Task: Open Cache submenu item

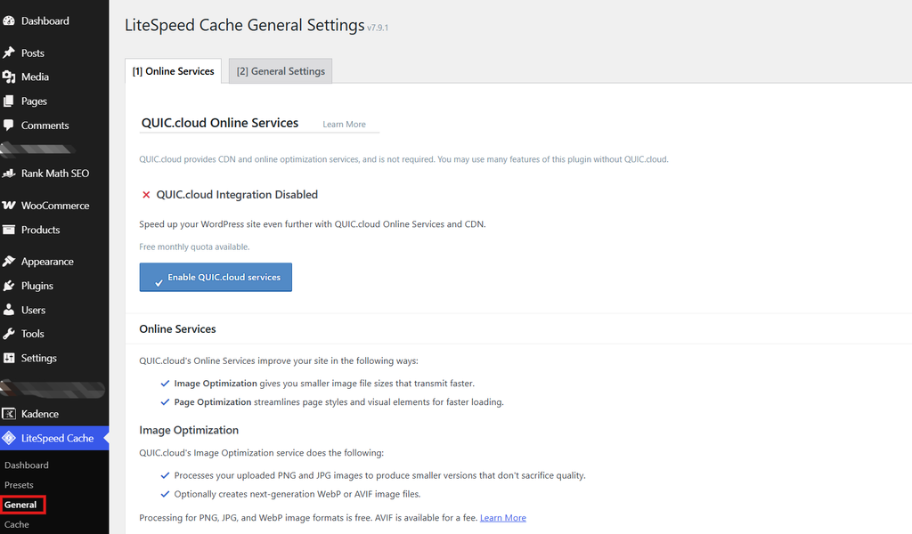Action: coord(17,524)
